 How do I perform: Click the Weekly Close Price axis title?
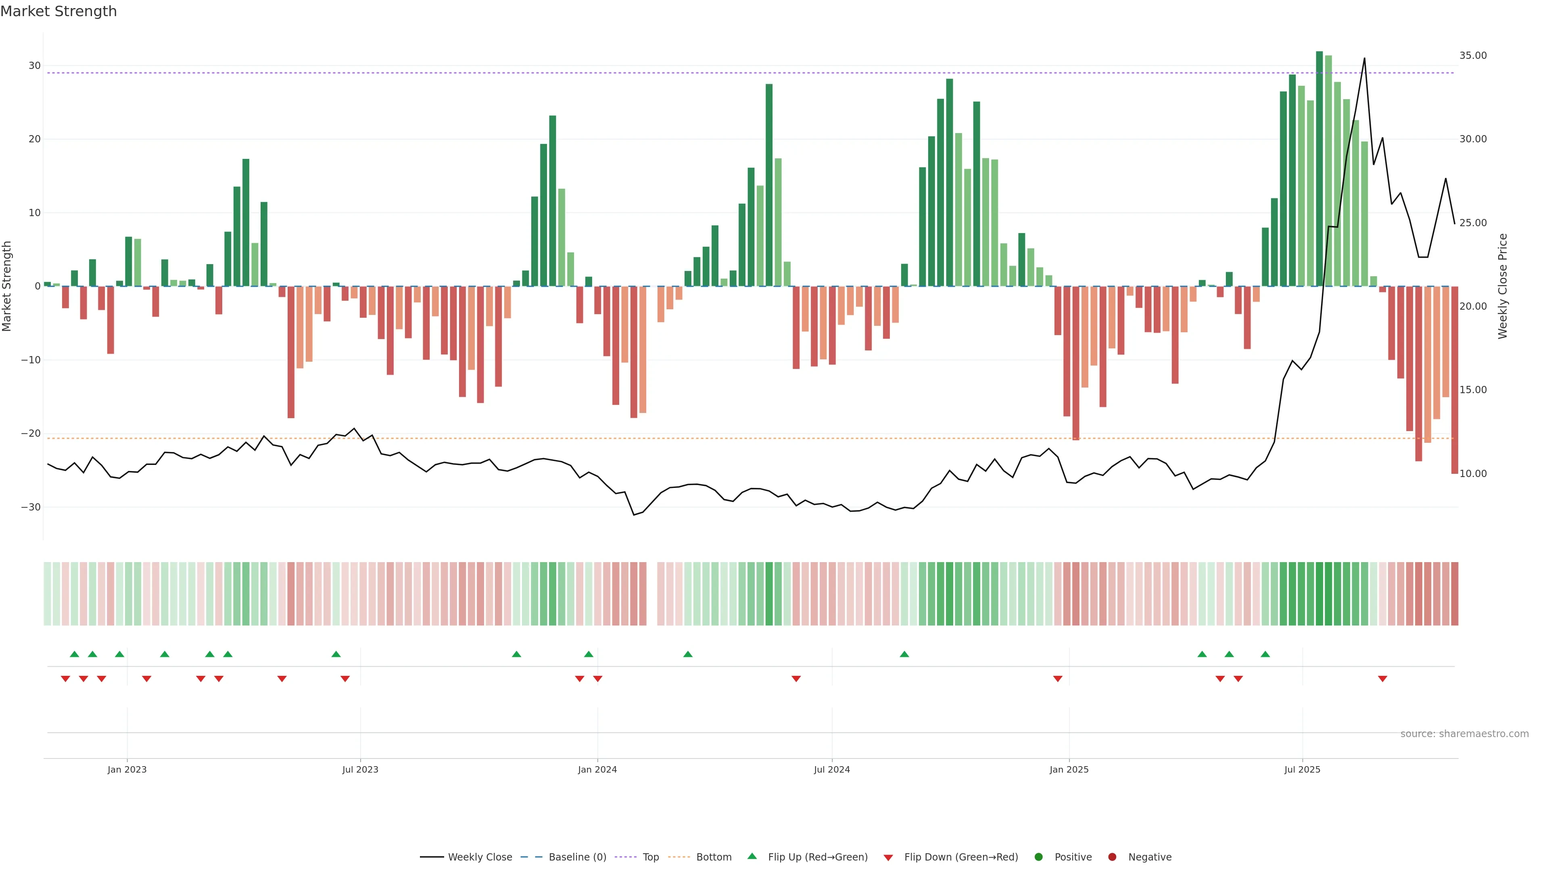(x=1503, y=286)
